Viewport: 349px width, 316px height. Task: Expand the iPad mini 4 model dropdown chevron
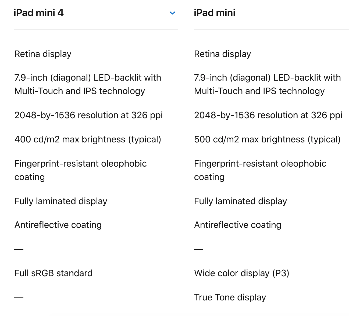tap(173, 13)
